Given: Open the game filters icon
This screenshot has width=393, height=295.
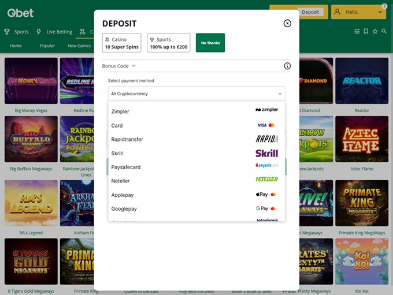Looking at the screenshot, I should pos(355,31).
